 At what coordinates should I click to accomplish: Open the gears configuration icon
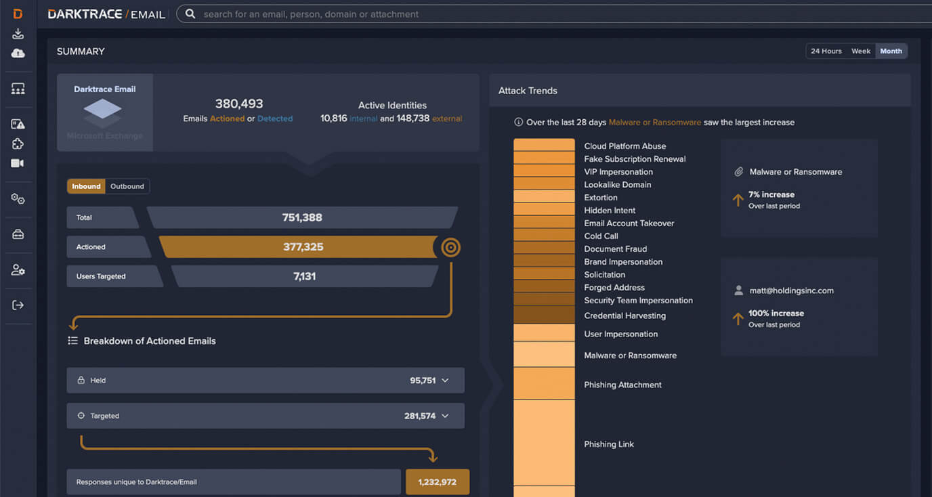(18, 198)
